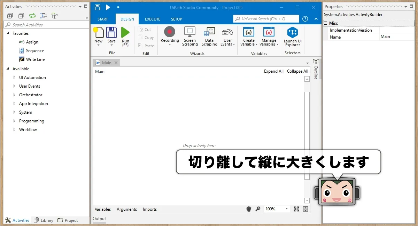Image resolution: width=418 pixels, height=226 pixels.
Task: Launch the Screen Scraping wizard
Action: point(190,37)
